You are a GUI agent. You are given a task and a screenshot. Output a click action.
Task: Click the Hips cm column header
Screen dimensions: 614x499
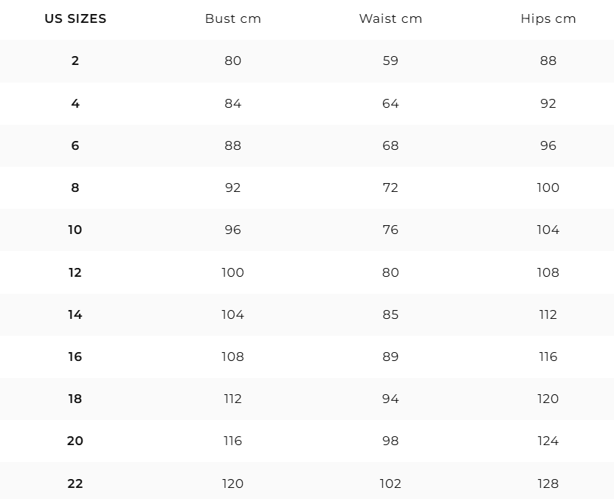(x=548, y=18)
